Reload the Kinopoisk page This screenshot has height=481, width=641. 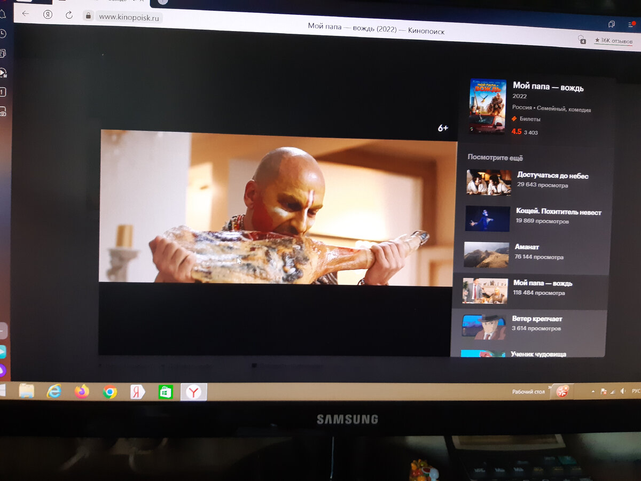[x=69, y=15]
